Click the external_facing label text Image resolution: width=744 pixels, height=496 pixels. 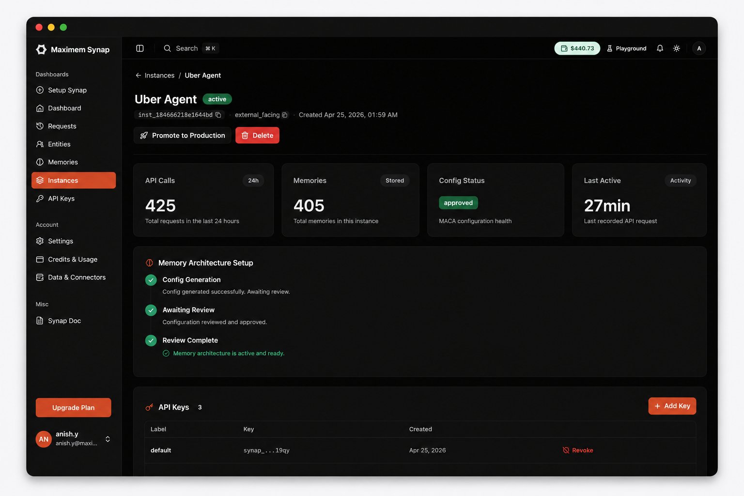pyautogui.click(x=257, y=115)
